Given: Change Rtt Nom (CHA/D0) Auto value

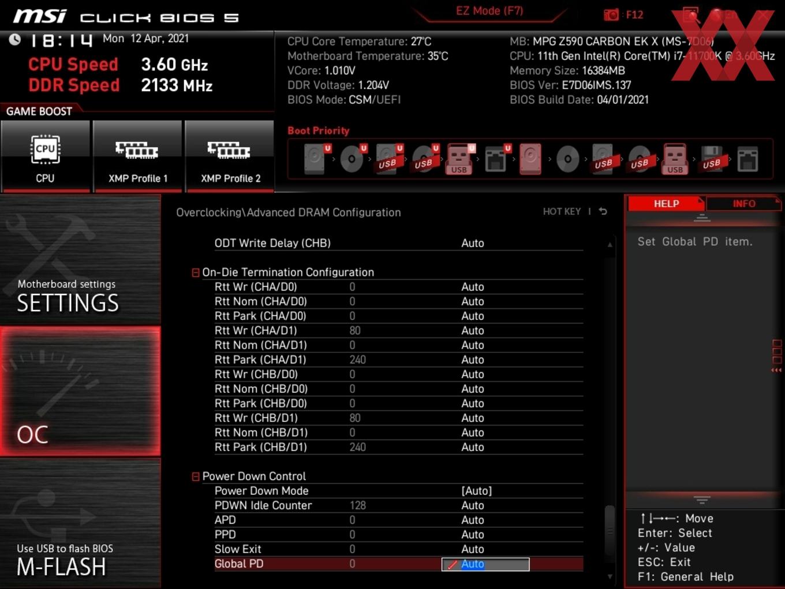Looking at the screenshot, I should click(472, 301).
